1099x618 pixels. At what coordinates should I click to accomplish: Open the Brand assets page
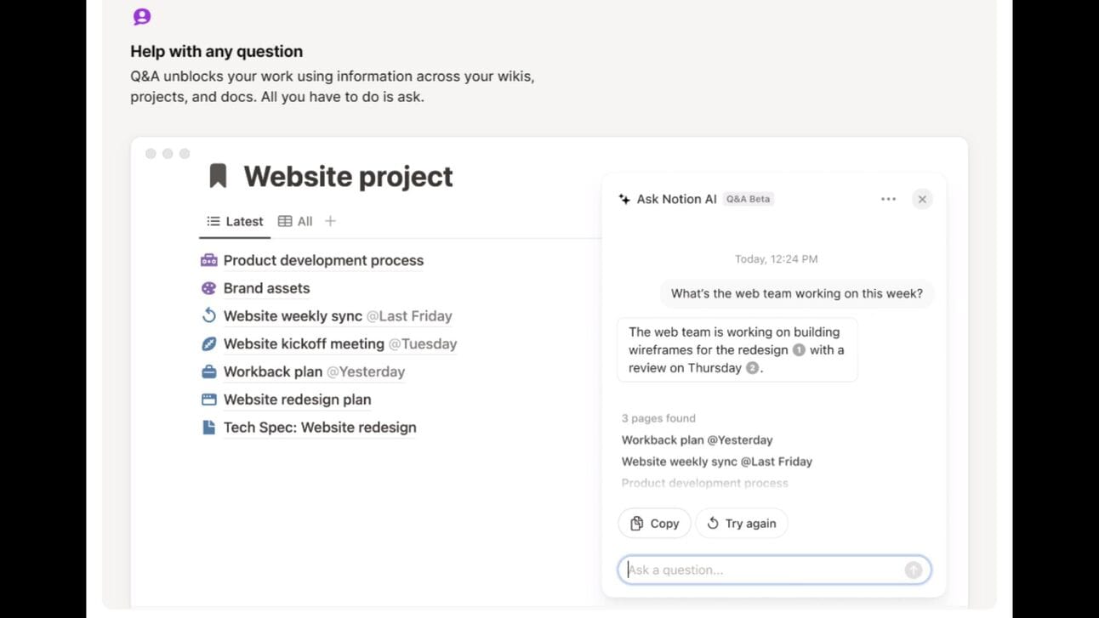(x=266, y=288)
